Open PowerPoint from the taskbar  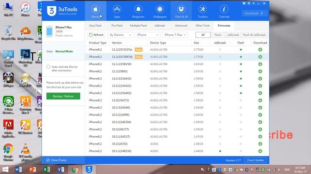pyautogui.click(x=33, y=170)
